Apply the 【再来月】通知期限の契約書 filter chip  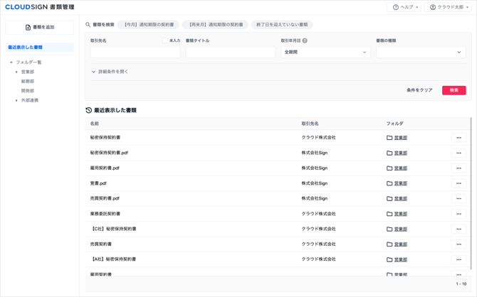tap(215, 25)
